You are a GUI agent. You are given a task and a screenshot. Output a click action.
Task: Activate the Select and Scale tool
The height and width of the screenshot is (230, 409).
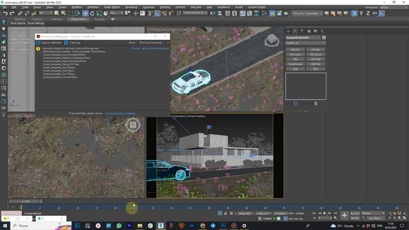click(99, 13)
